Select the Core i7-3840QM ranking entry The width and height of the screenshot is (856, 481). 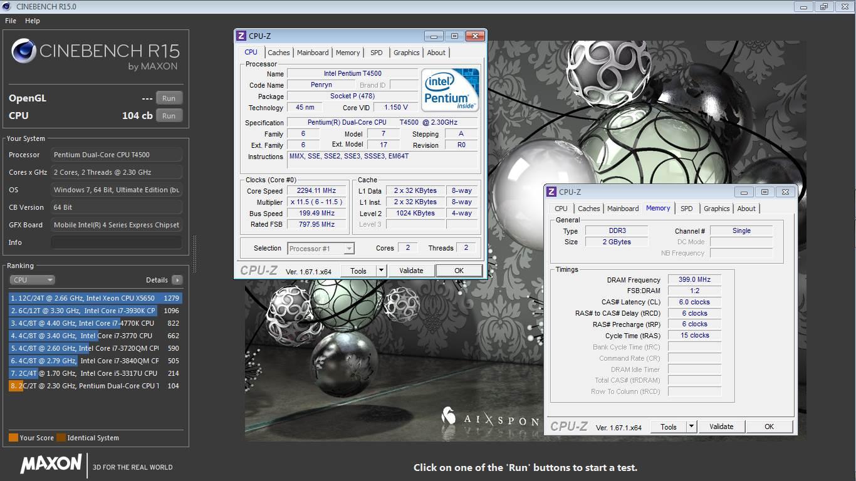click(x=95, y=361)
